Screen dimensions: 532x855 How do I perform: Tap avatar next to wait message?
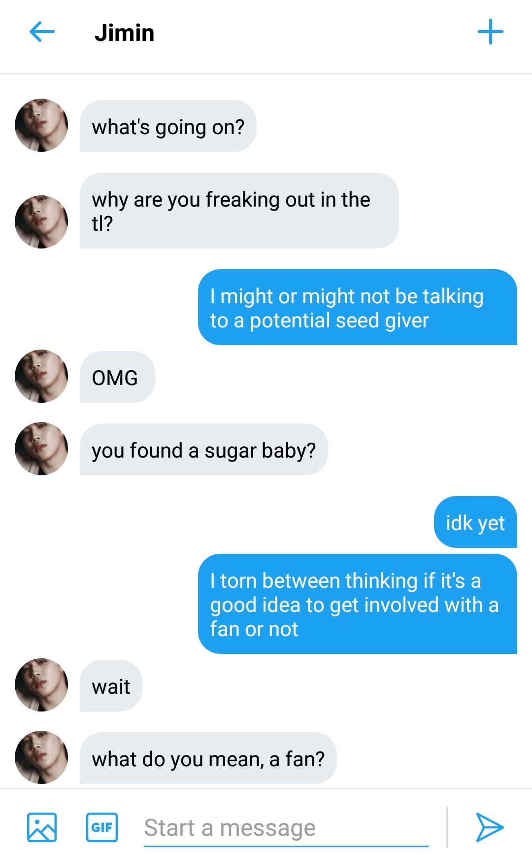coord(41,685)
